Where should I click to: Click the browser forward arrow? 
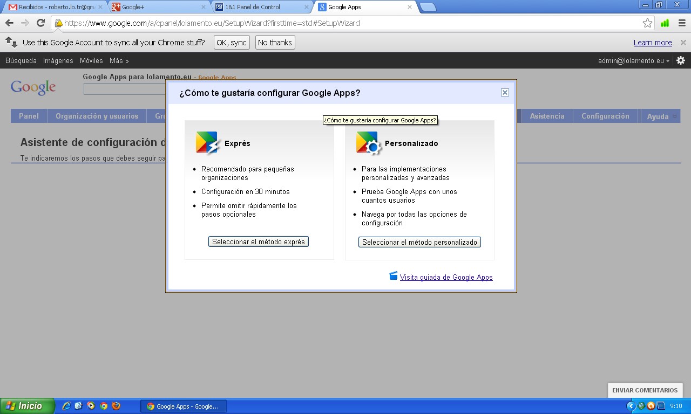[x=25, y=23]
